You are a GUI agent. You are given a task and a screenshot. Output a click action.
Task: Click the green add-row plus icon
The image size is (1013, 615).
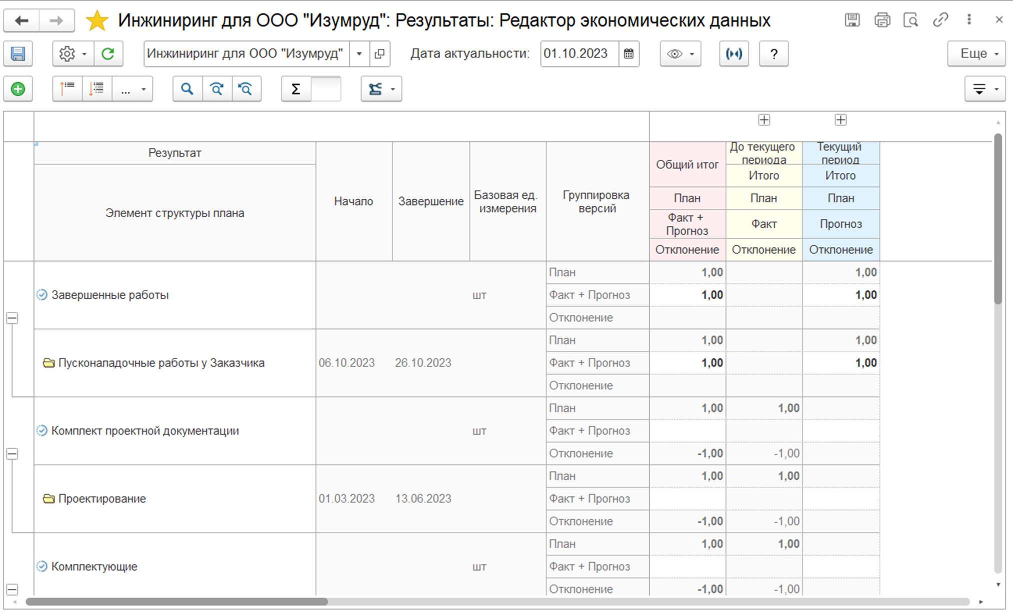click(18, 89)
